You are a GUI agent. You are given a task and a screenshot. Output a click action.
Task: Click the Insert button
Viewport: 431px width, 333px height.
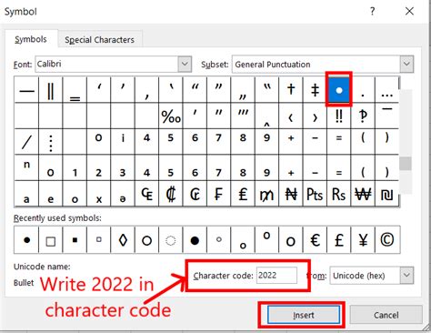click(304, 315)
